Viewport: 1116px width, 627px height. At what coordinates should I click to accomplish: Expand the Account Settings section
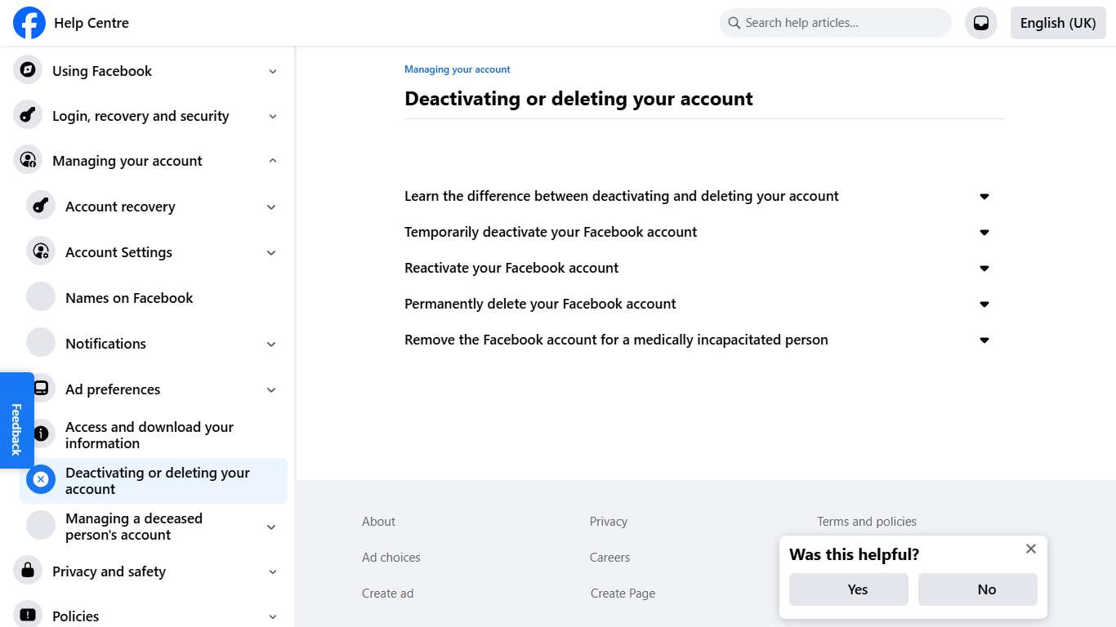[270, 252]
